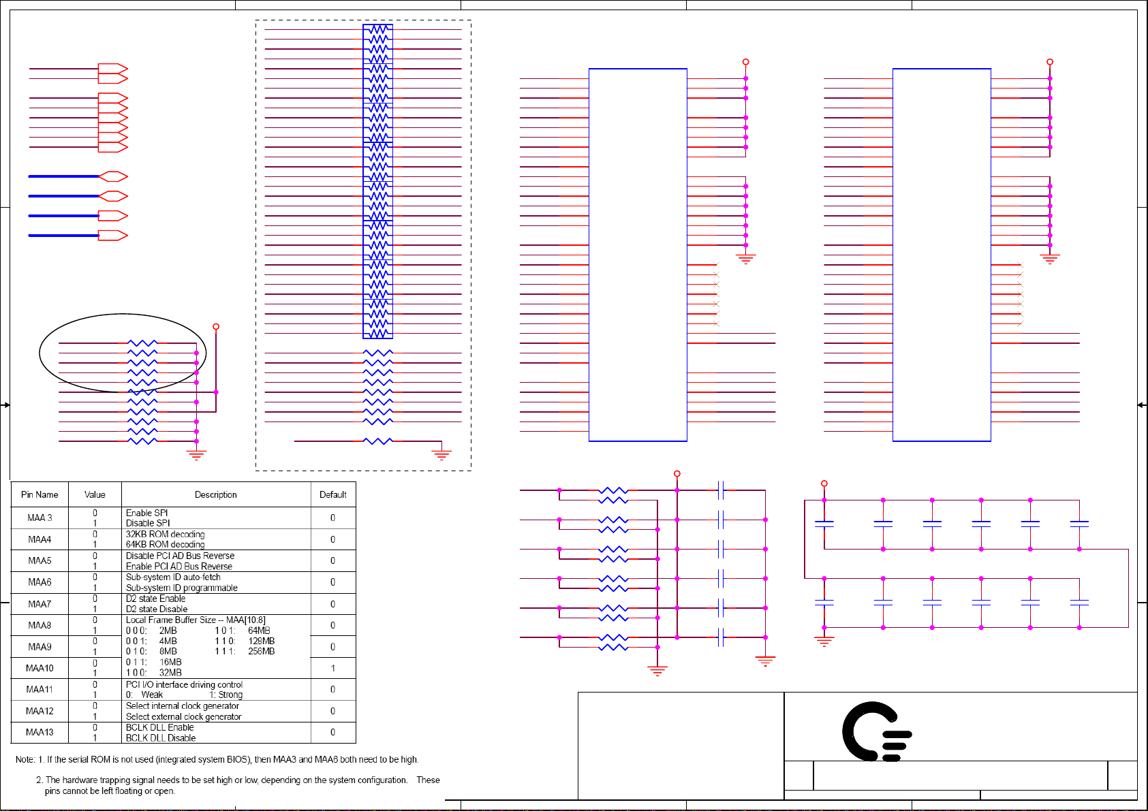Select ground symbol below the decoupling capacitor bank
This screenshot has height=811, width=1148.
(x=824, y=641)
